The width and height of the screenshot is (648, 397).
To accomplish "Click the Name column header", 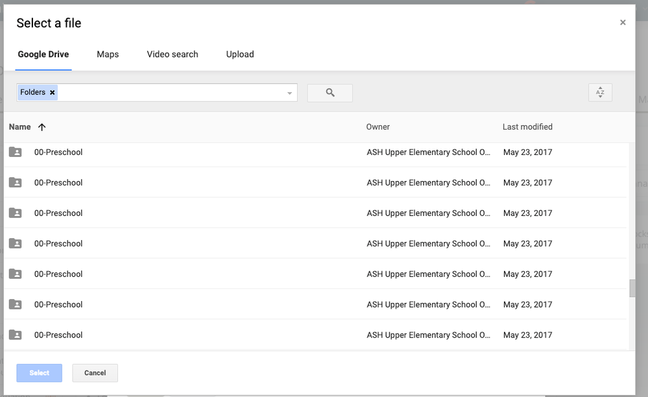I will 20,127.
